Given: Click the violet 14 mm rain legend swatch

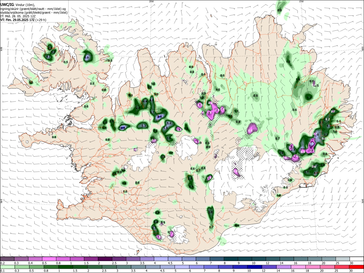Looking at the screenshot, I should pyautogui.click(x=283, y=267).
